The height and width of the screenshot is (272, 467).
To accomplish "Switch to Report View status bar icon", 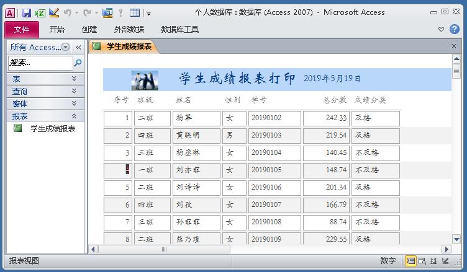I will [x=411, y=261].
